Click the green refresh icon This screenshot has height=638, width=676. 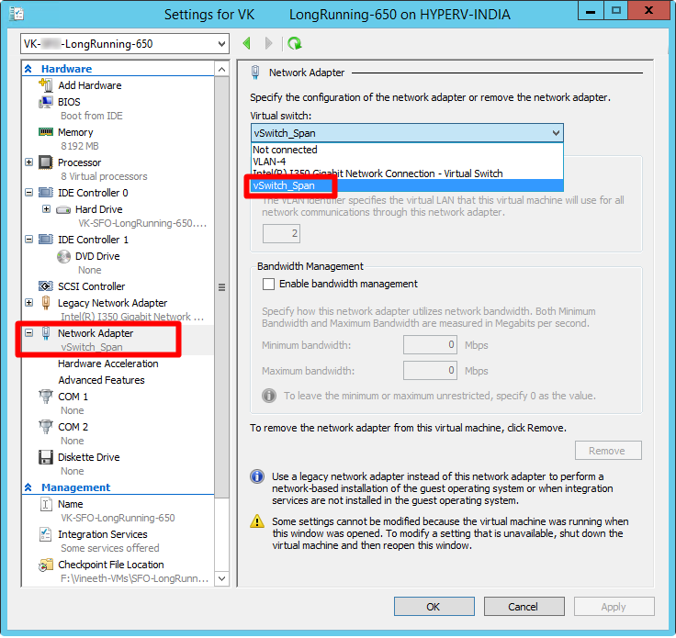[x=295, y=43]
